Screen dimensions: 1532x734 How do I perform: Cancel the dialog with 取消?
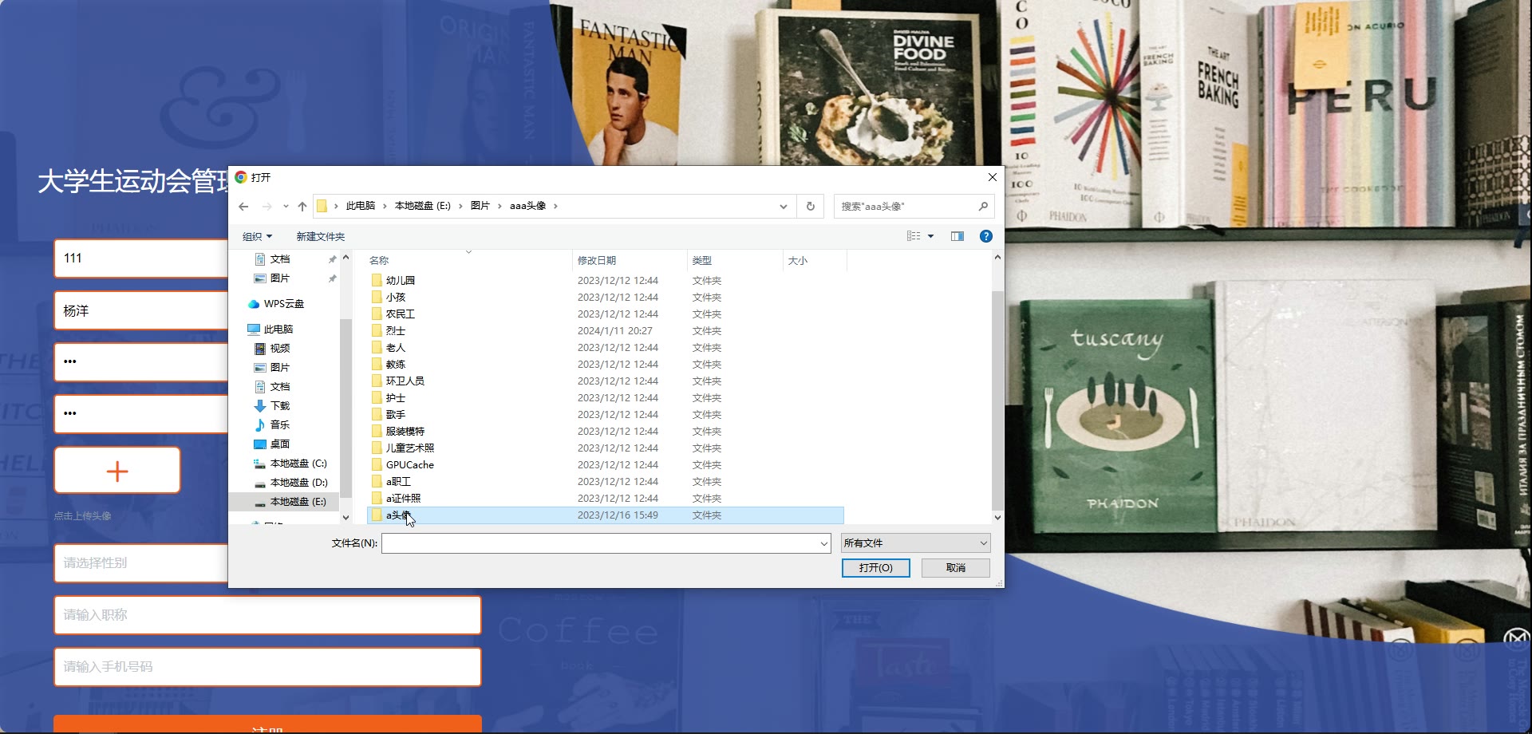(x=956, y=567)
